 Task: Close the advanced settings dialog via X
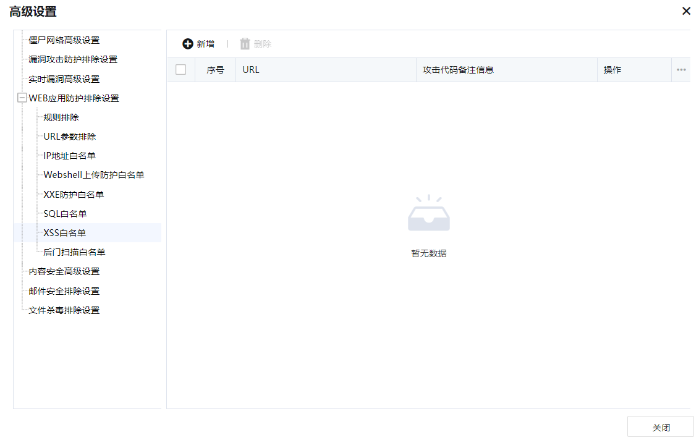coord(686,11)
